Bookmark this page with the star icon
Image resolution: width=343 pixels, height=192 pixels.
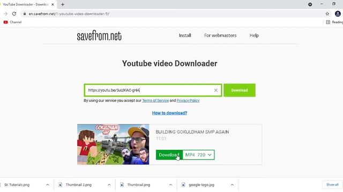327,14
